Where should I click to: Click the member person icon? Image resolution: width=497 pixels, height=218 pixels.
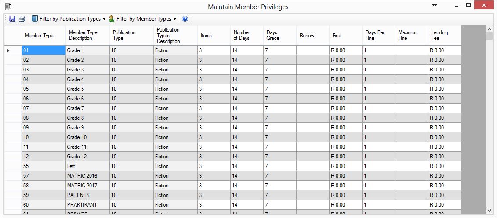click(x=112, y=19)
